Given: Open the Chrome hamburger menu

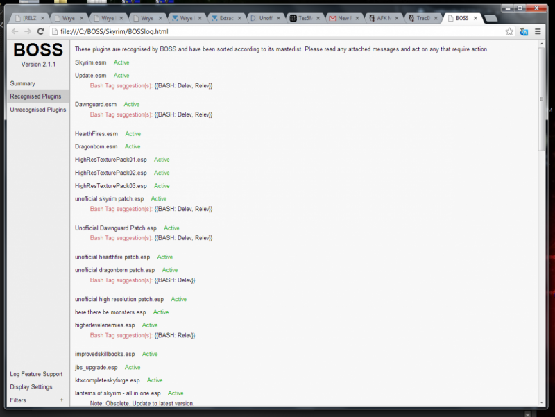Looking at the screenshot, I should coord(538,31).
